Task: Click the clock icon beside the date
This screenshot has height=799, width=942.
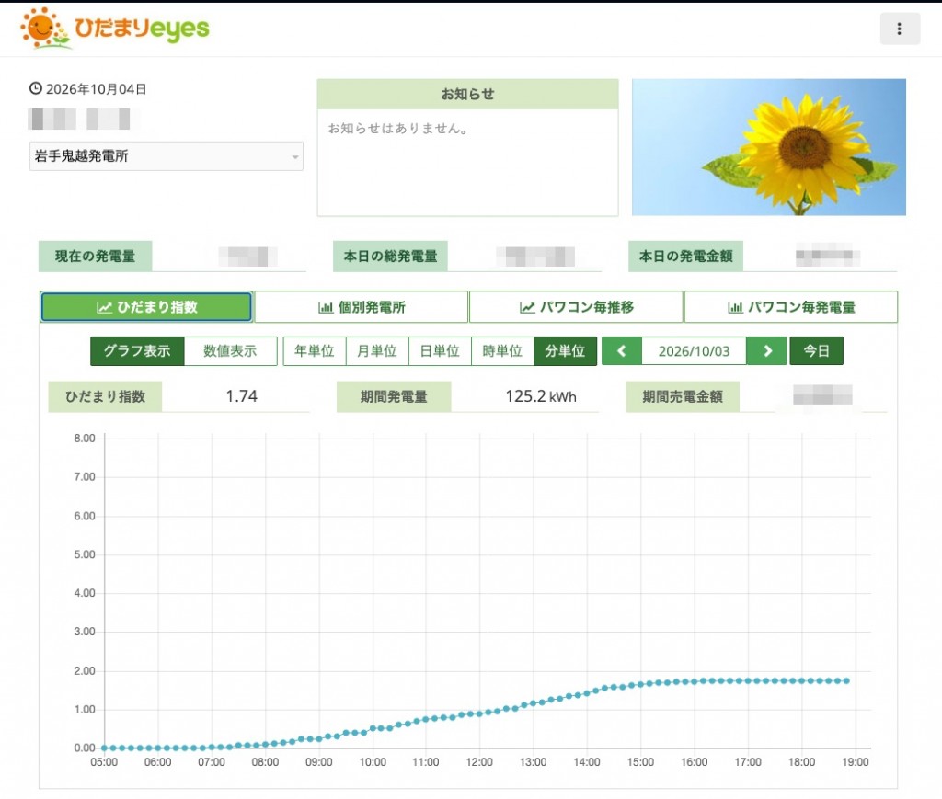Action: pyautogui.click(x=36, y=89)
